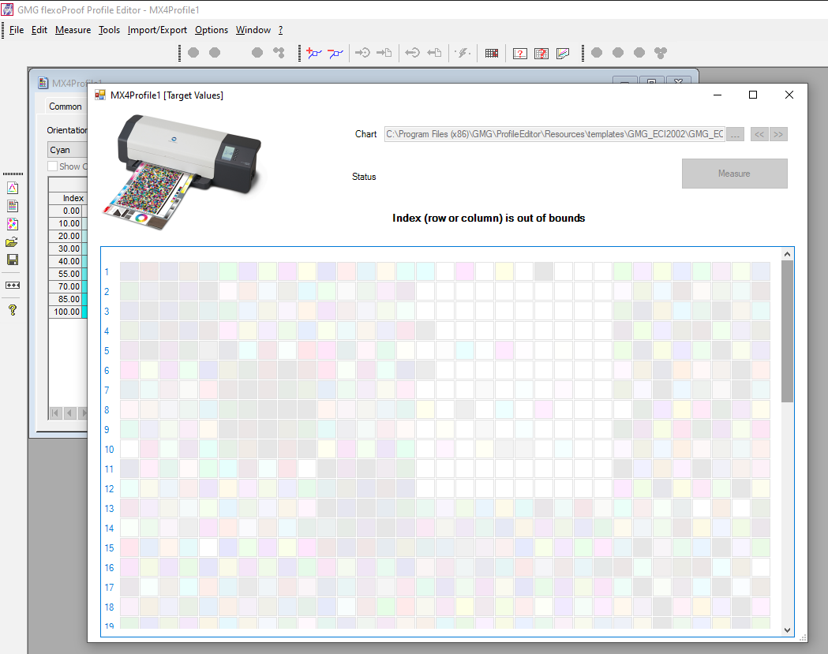
Task: Open the Import/Export menu
Action: [x=157, y=30]
